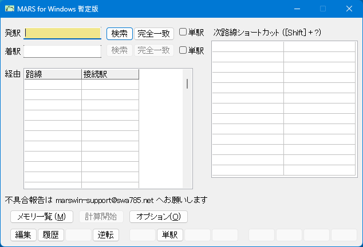The height and width of the screenshot is (247, 363).
Task: Focus the 着駅 arrival station input field
Action: pos(62,51)
